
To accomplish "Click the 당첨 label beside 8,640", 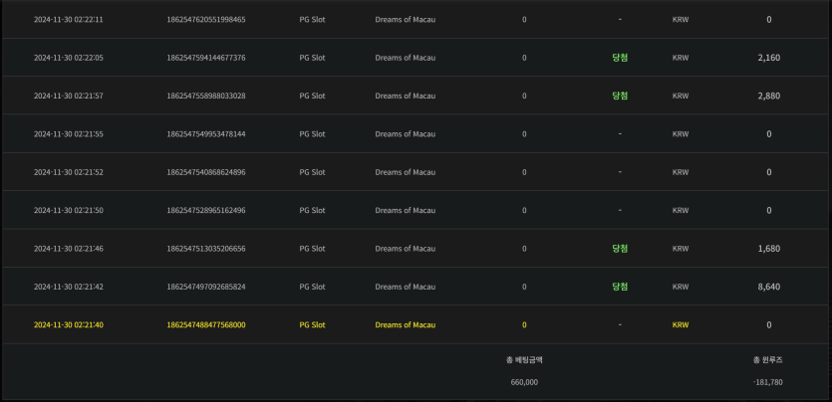I will 620,287.
